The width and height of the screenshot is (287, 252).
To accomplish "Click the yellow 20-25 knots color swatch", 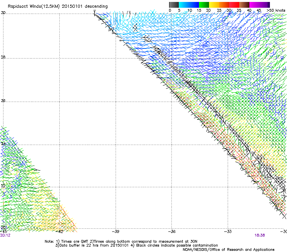I will [x=214, y=5].
